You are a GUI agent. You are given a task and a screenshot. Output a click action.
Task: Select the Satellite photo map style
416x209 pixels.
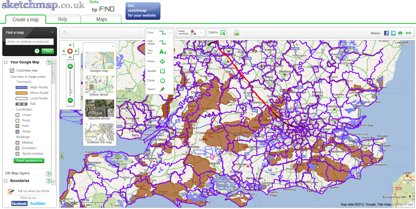tap(99, 108)
